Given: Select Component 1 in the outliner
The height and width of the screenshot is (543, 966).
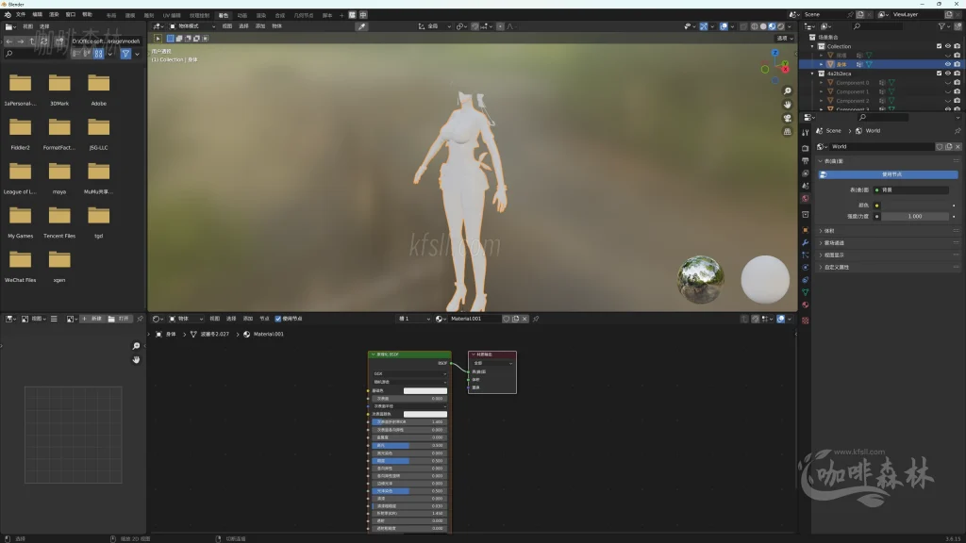Looking at the screenshot, I should click(852, 91).
